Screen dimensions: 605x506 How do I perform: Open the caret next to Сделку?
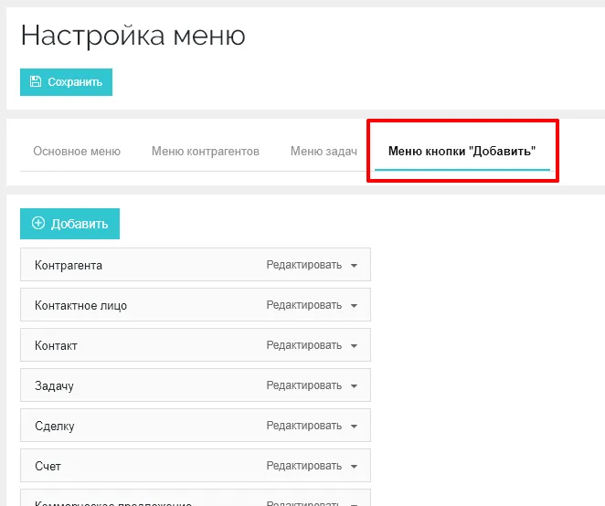click(x=354, y=427)
